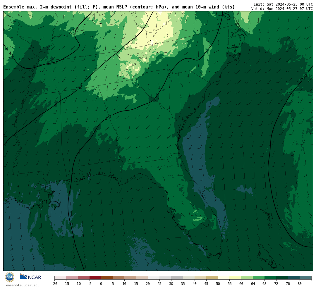The width and height of the screenshot is (316, 289).
Task: Click the Init: Sat 2024-05-25 00 UTC text
Action: point(283,4)
